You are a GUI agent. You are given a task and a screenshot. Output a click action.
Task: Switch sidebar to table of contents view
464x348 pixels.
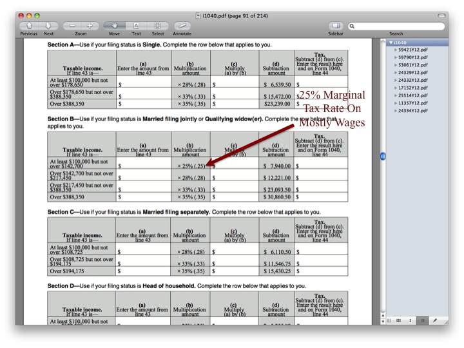(423, 320)
